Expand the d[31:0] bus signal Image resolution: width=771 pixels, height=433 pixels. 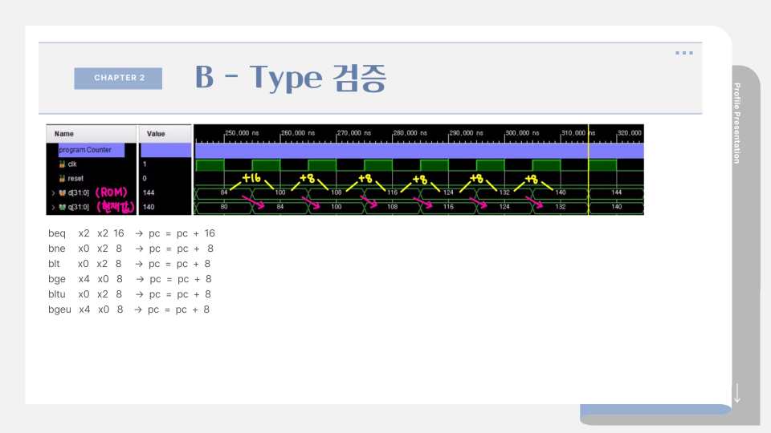[x=53, y=193]
